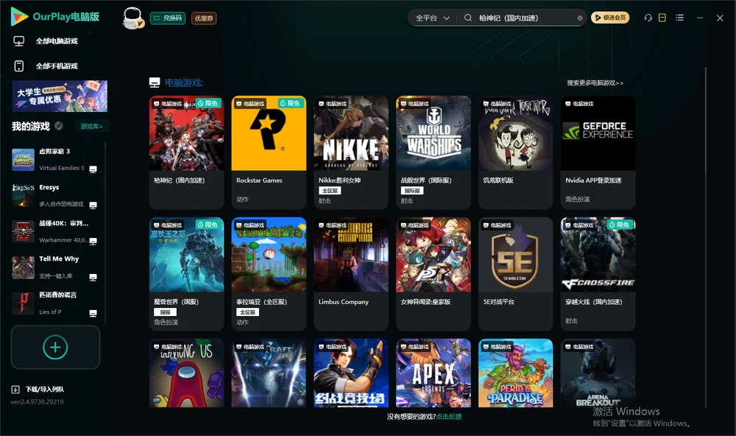Open 搜索更多电脑游戏>> link
This screenshot has height=436, width=736.
pos(595,82)
